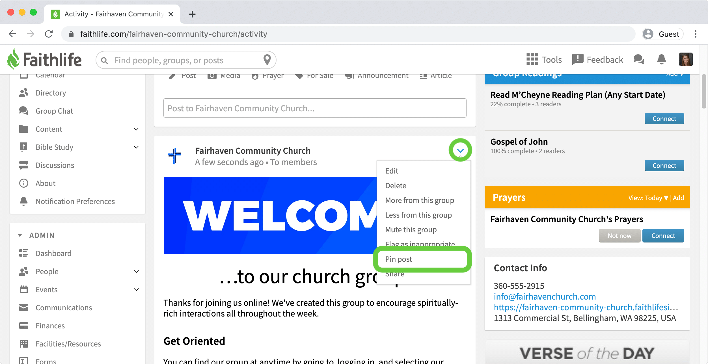Click the search magnifier icon
The height and width of the screenshot is (364, 708).
tap(104, 60)
